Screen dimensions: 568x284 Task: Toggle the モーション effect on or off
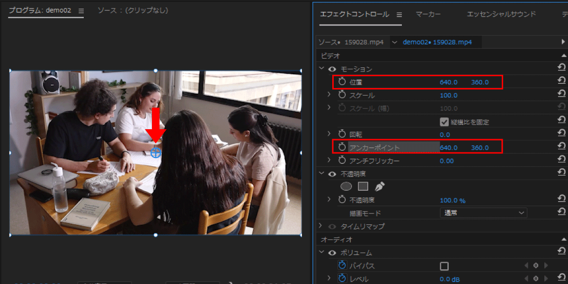tap(332, 69)
